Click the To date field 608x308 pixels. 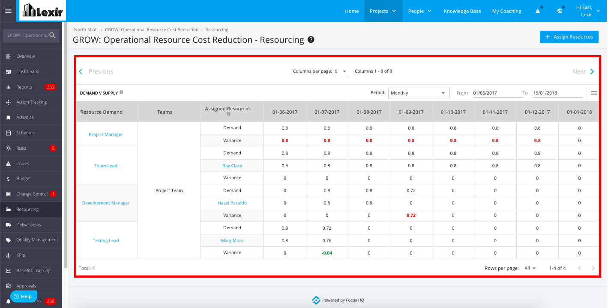[558, 93]
